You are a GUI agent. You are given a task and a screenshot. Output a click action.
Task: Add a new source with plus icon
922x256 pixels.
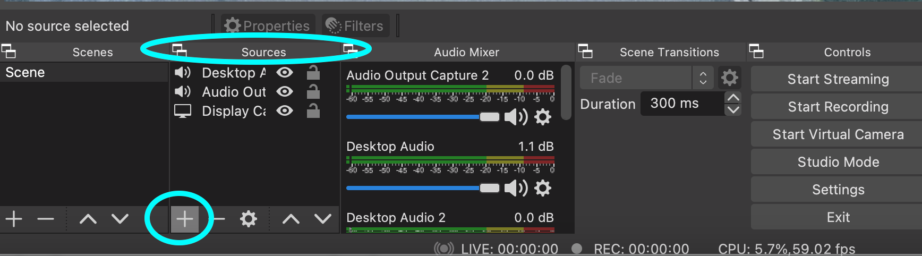tap(184, 219)
